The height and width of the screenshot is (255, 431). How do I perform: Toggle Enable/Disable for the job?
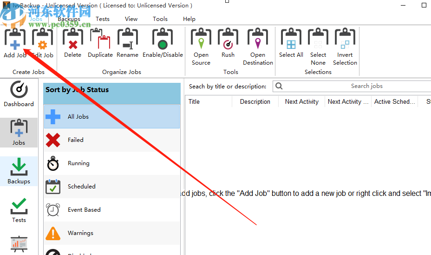163,43
